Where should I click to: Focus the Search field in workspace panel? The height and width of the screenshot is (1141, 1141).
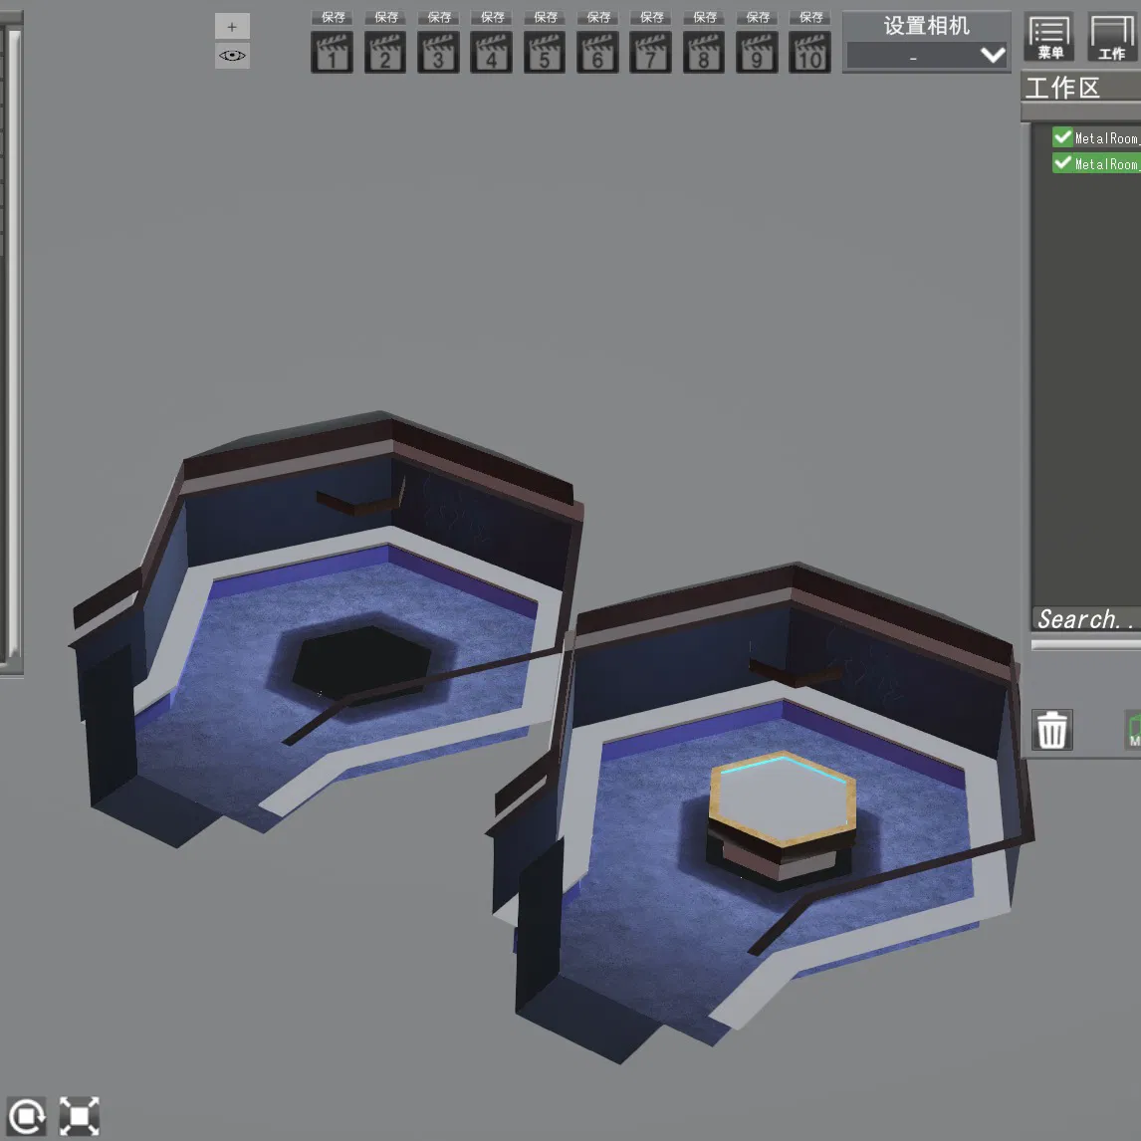coord(1086,619)
